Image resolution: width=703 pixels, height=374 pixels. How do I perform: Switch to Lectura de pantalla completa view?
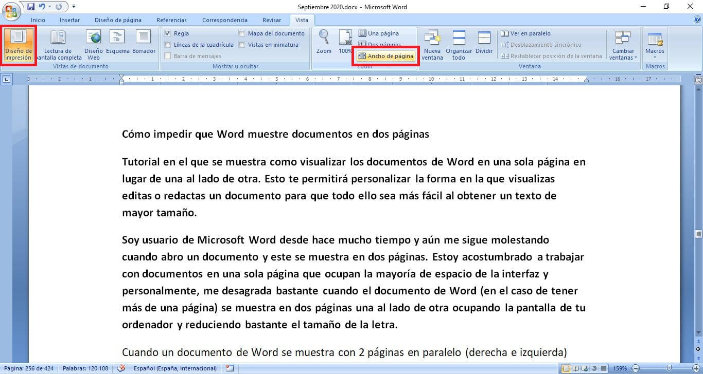58,44
